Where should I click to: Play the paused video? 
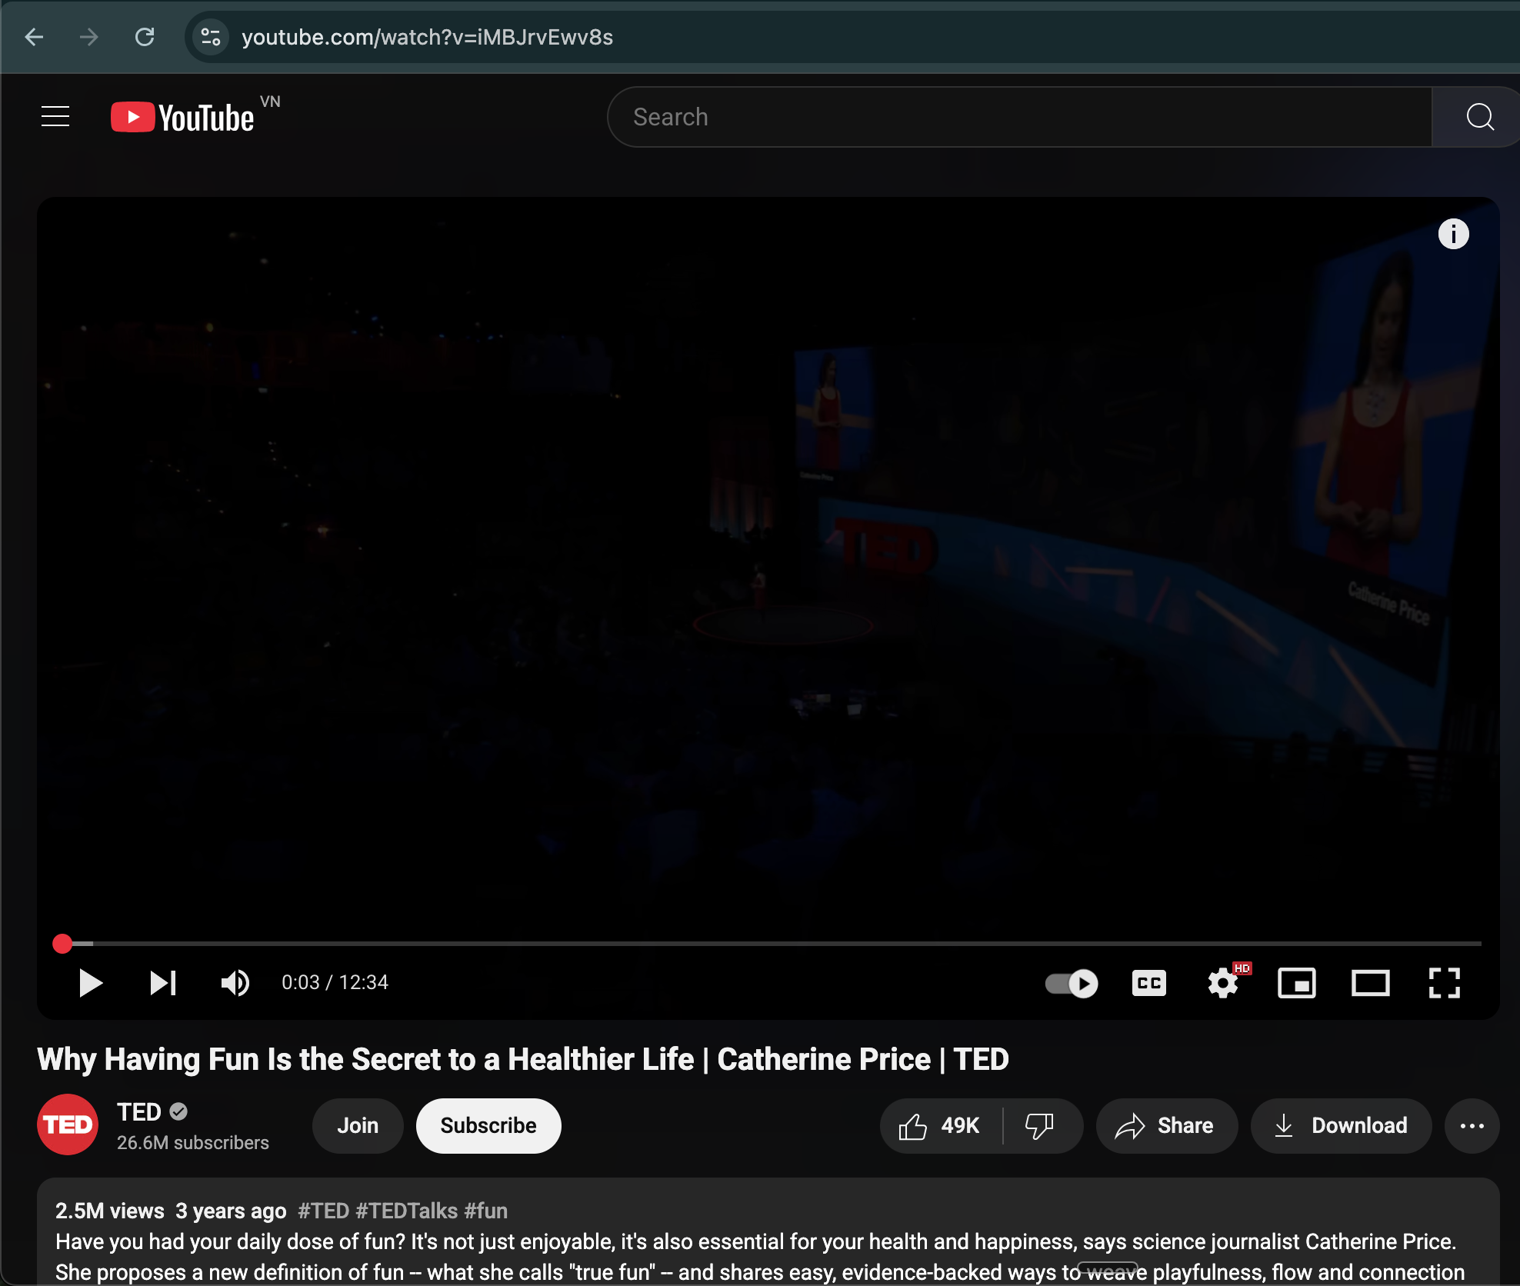point(91,983)
